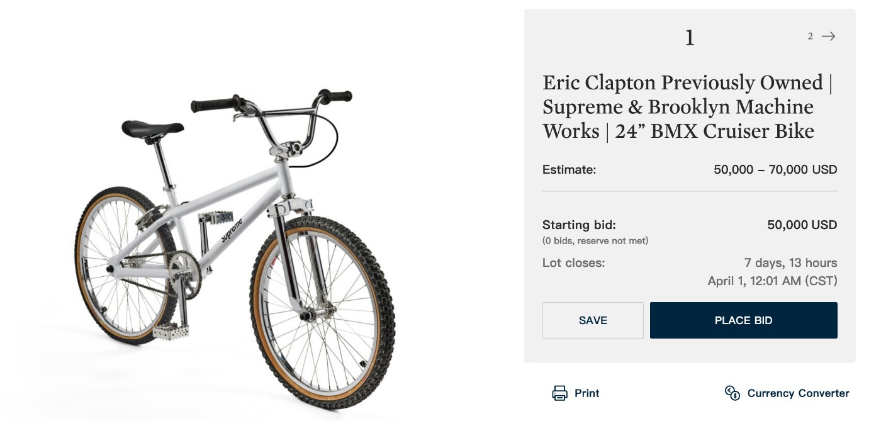Open the Currency Converter link text
This screenshot has height=421, width=881.
click(798, 393)
